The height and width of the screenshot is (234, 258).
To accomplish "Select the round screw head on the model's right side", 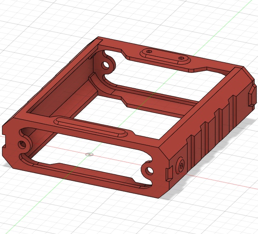I will click(180, 166).
